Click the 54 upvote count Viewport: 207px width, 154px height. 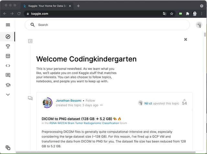tap(184, 103)
